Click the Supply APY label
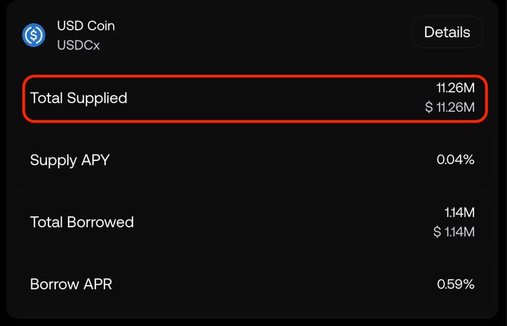 [x=69, y=160]
